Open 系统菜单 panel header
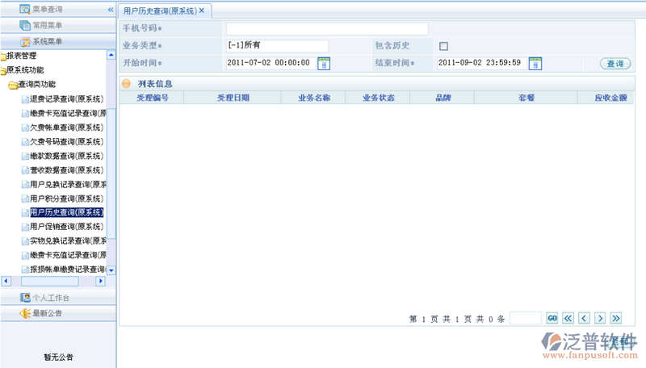Image resolution: width=646 pixels, height=368 pixels. click(58, 41)
